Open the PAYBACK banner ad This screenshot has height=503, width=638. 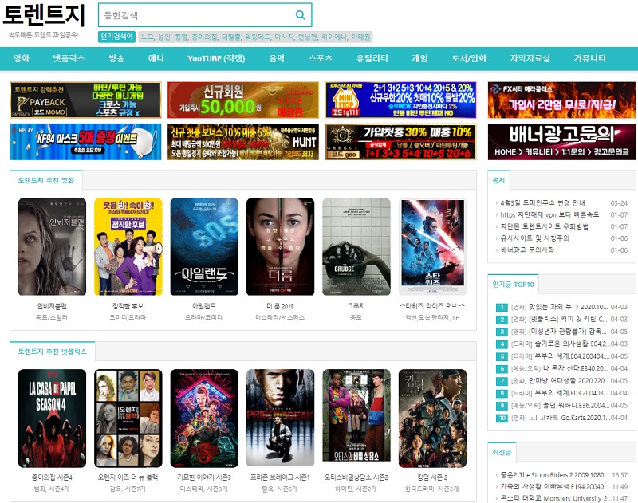pos(85,100)
